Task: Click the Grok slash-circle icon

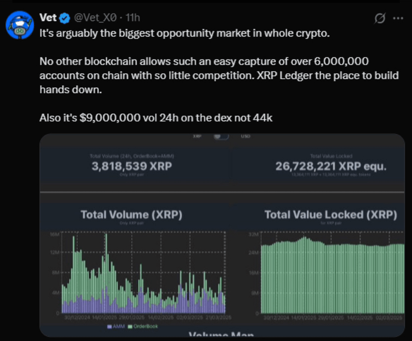Action: click(380, 18)
